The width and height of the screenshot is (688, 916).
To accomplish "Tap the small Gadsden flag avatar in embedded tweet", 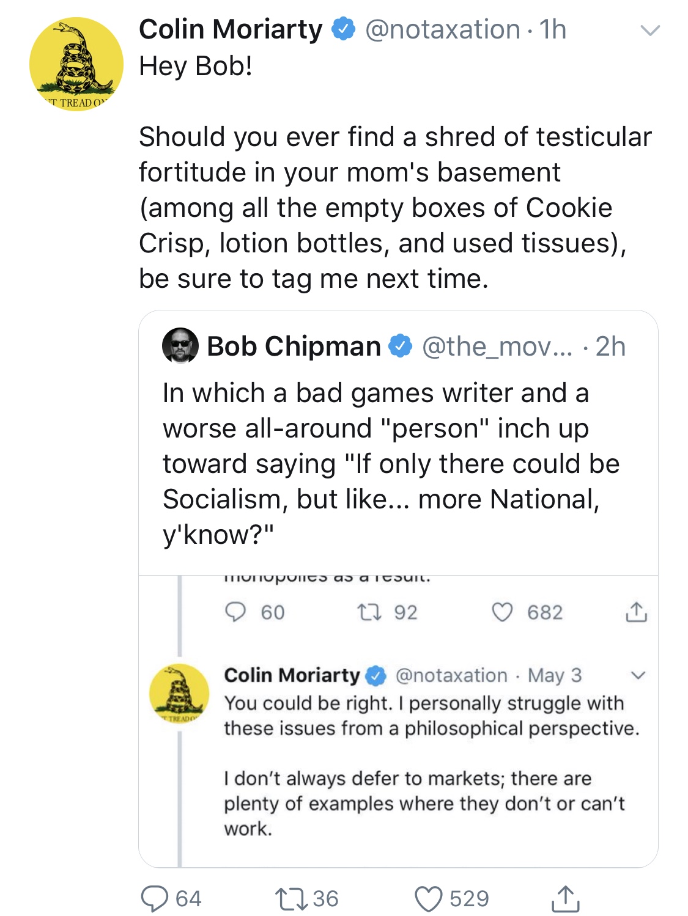I will click(x=179, y=694).
